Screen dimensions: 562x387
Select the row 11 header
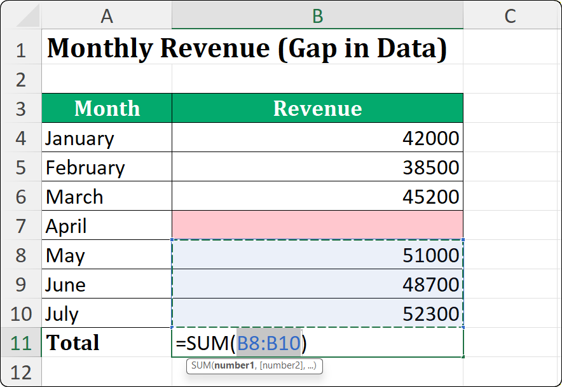[21, 342]
